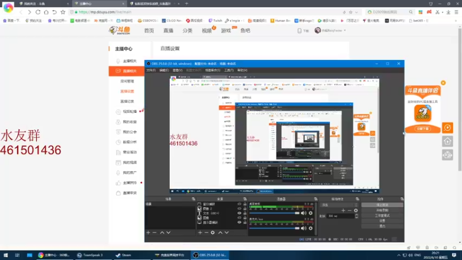The width and height of the screenshot is (462, 260).
Task: Toggle visibility eye for the image source
Action: (239, 218)
